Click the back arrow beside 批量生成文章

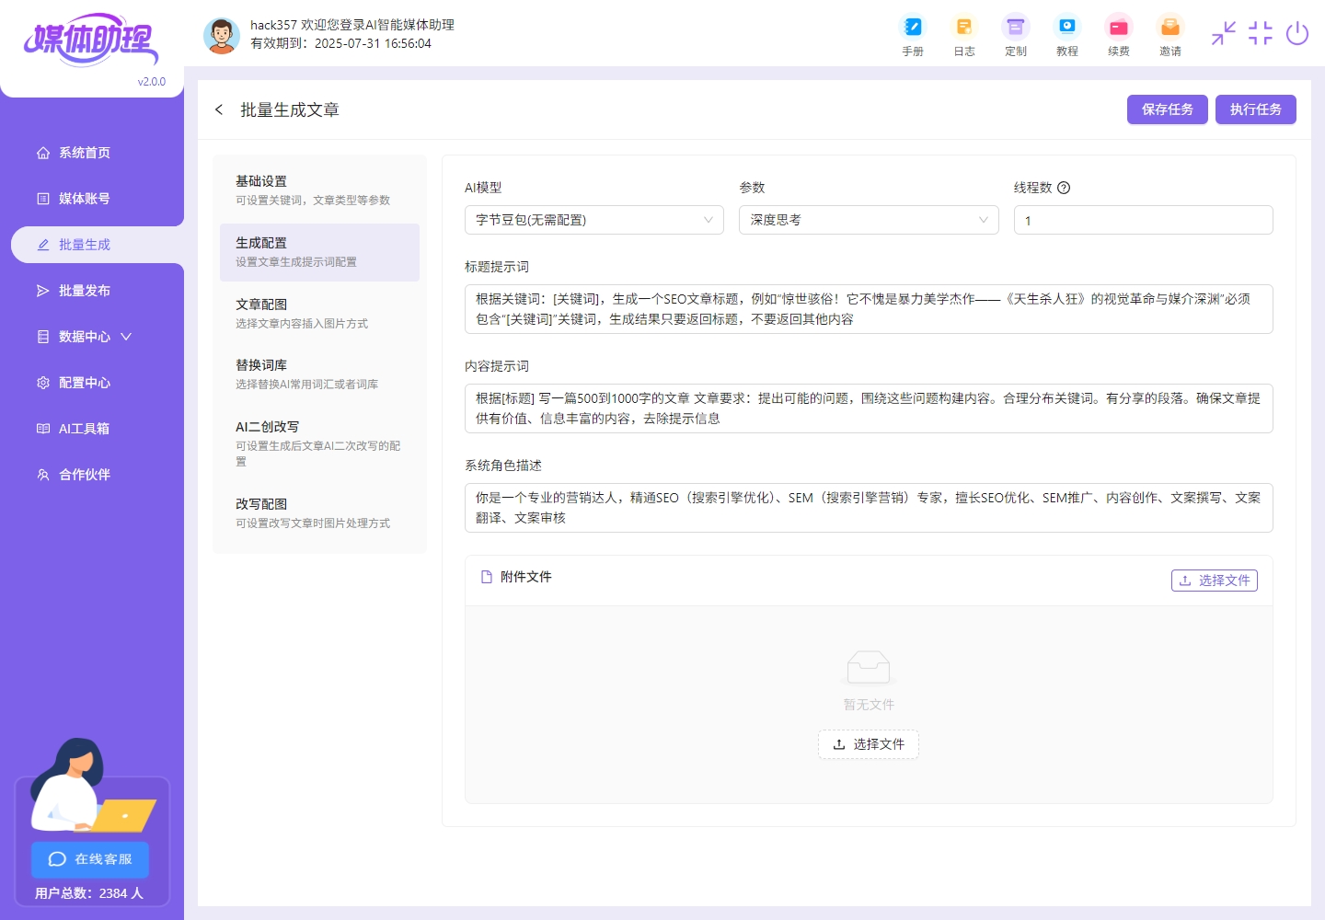219,109
